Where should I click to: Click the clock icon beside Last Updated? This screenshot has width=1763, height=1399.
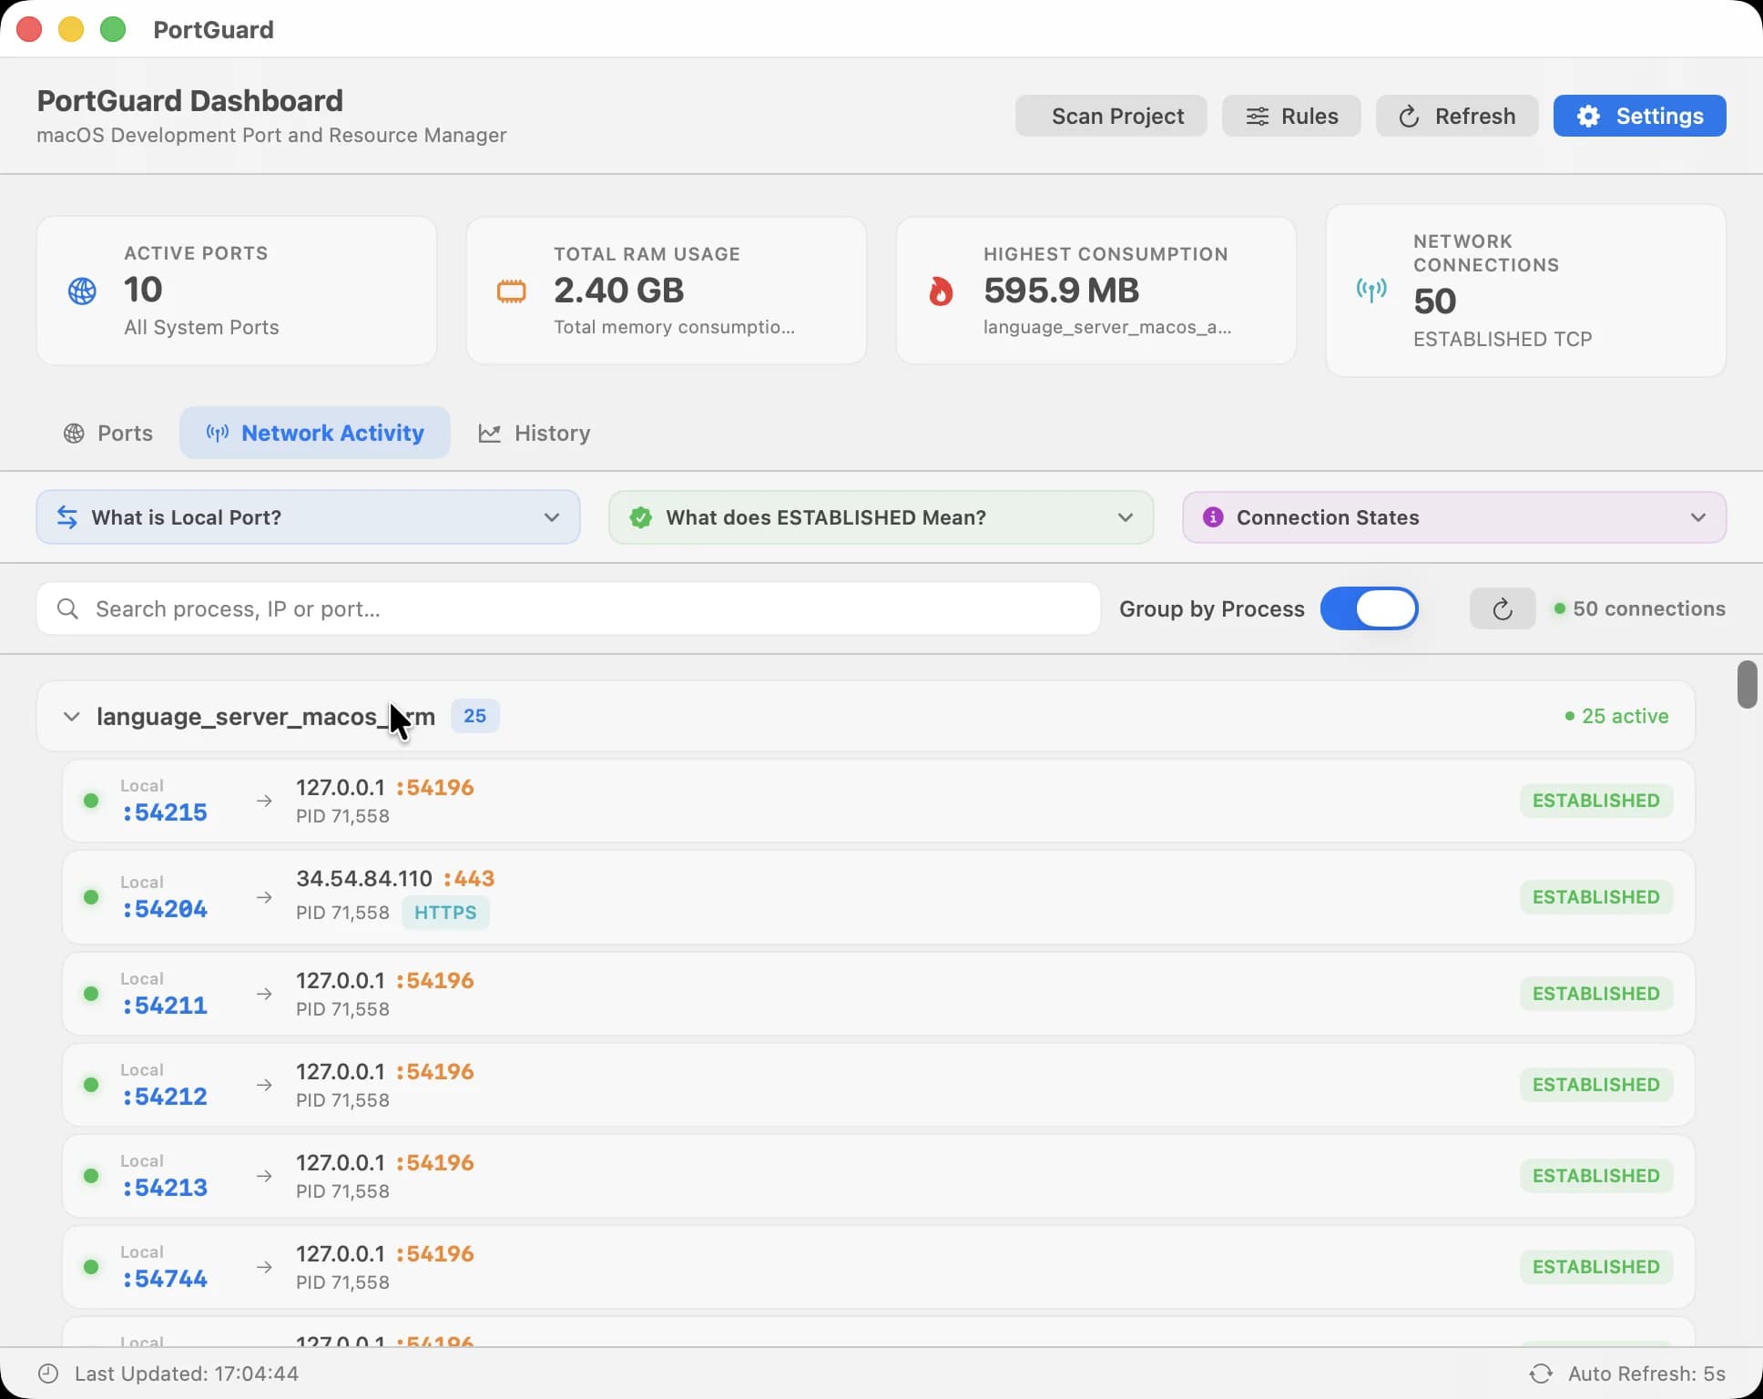(48, 1373)
